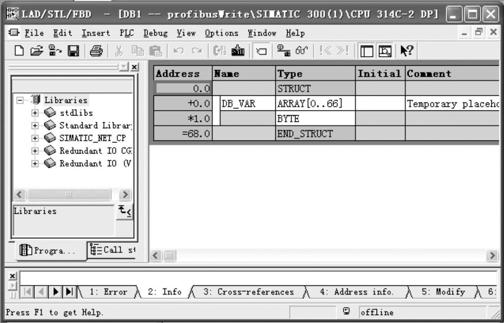Open the Options menu

pyautogui.click(x=222, y=33)
